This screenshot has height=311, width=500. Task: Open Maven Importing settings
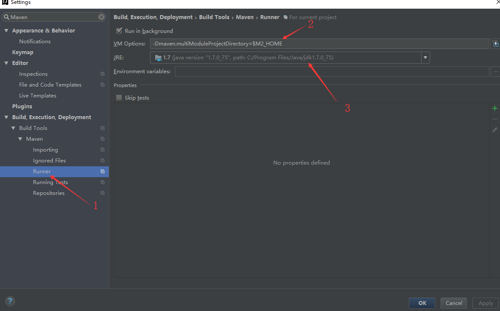click(x=45, y=150)
